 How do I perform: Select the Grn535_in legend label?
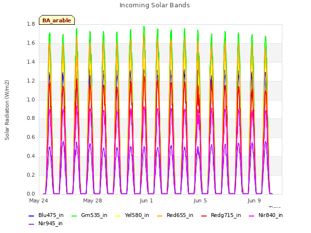[x=94, y=216]
